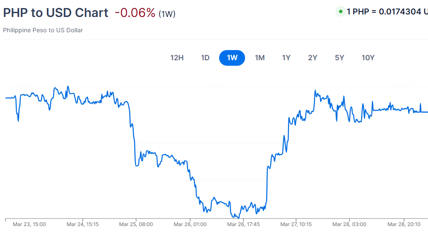Viewport: 428px width, 232px height.
Task: Display the 5Y chart history
Action: pyautogui.click(x=339, y=58)
